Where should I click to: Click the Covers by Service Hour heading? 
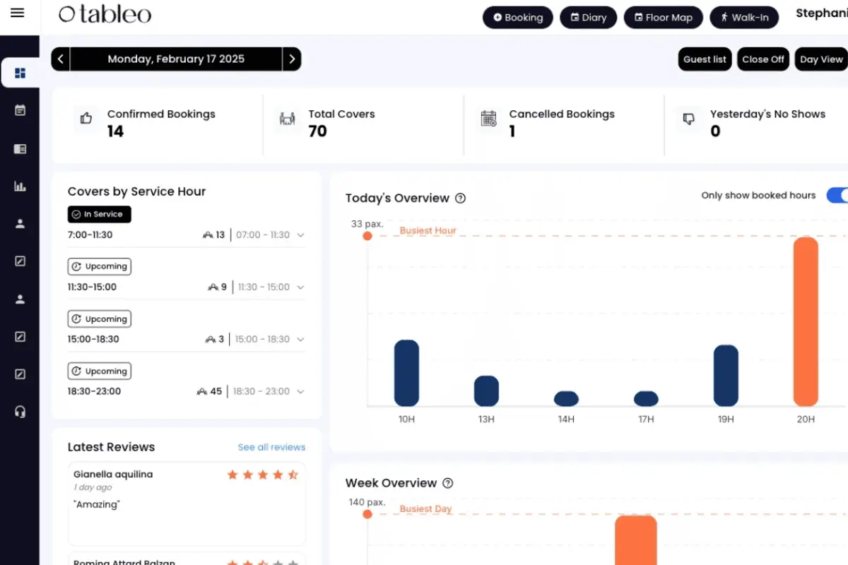[x=136, y=192]
